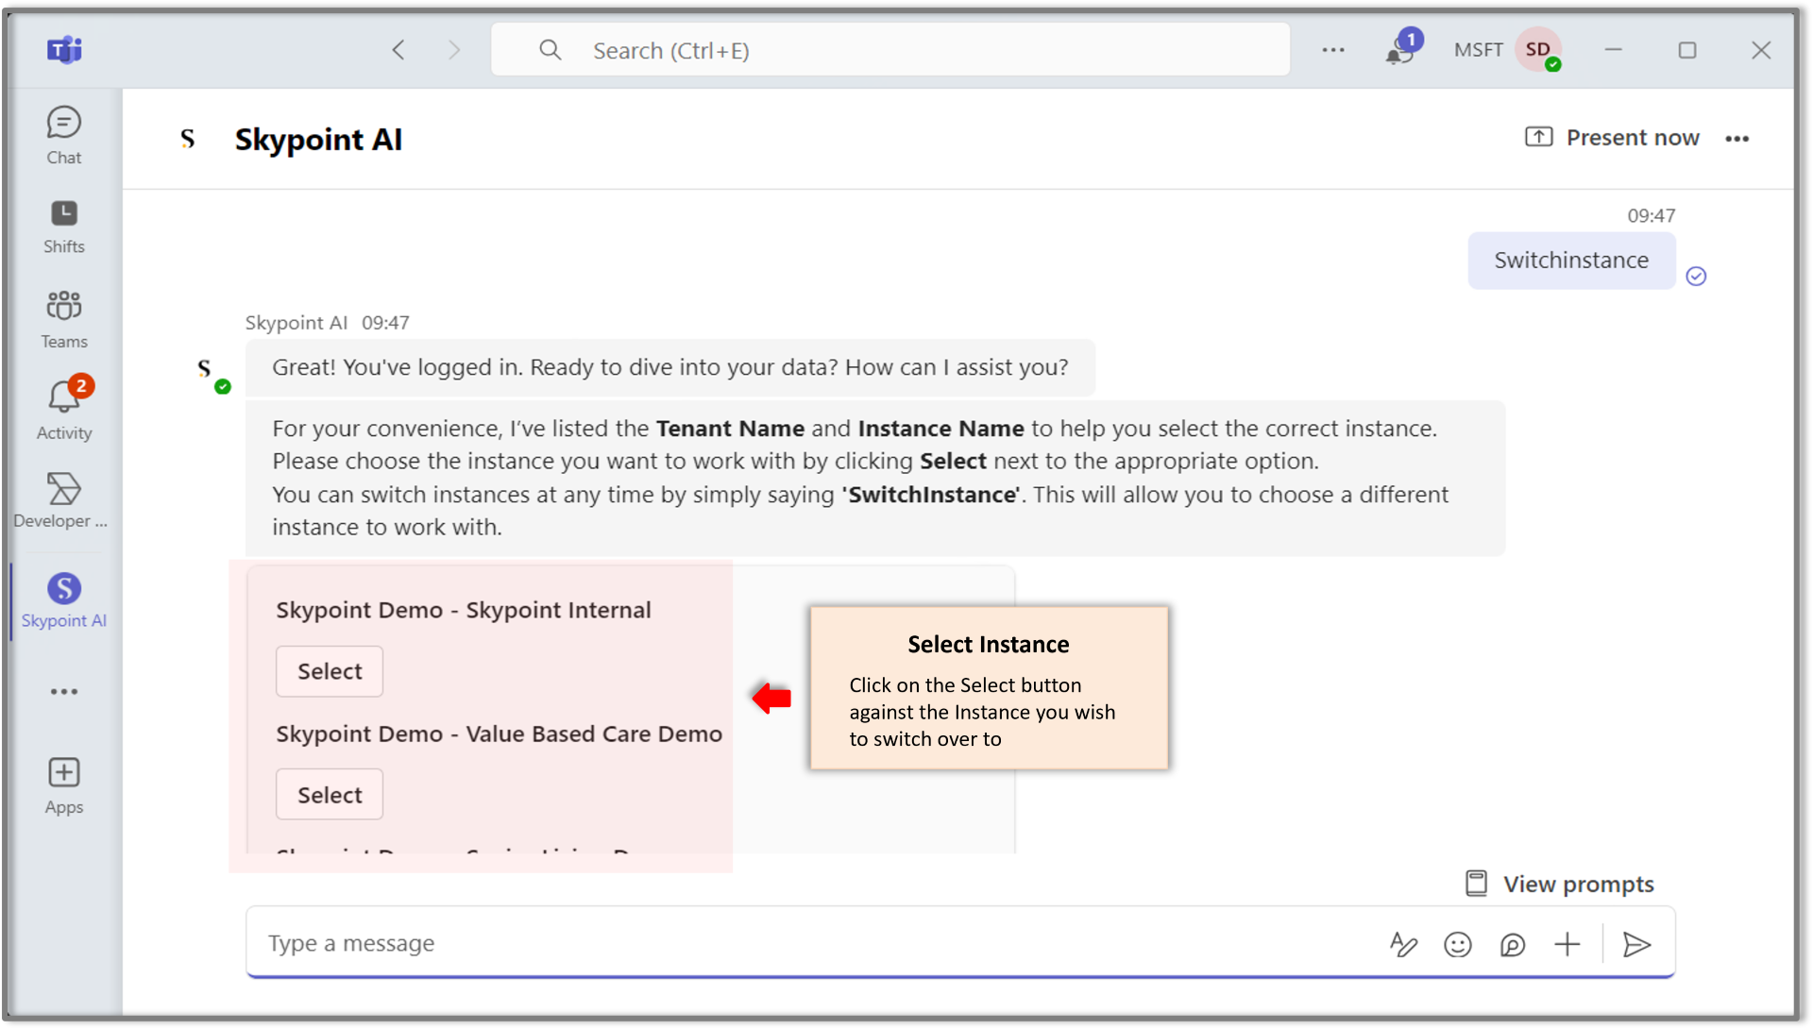Open the Apps store in sidebar
The width and height of the screenshot is (1813, 1029).
click(64, 785)
